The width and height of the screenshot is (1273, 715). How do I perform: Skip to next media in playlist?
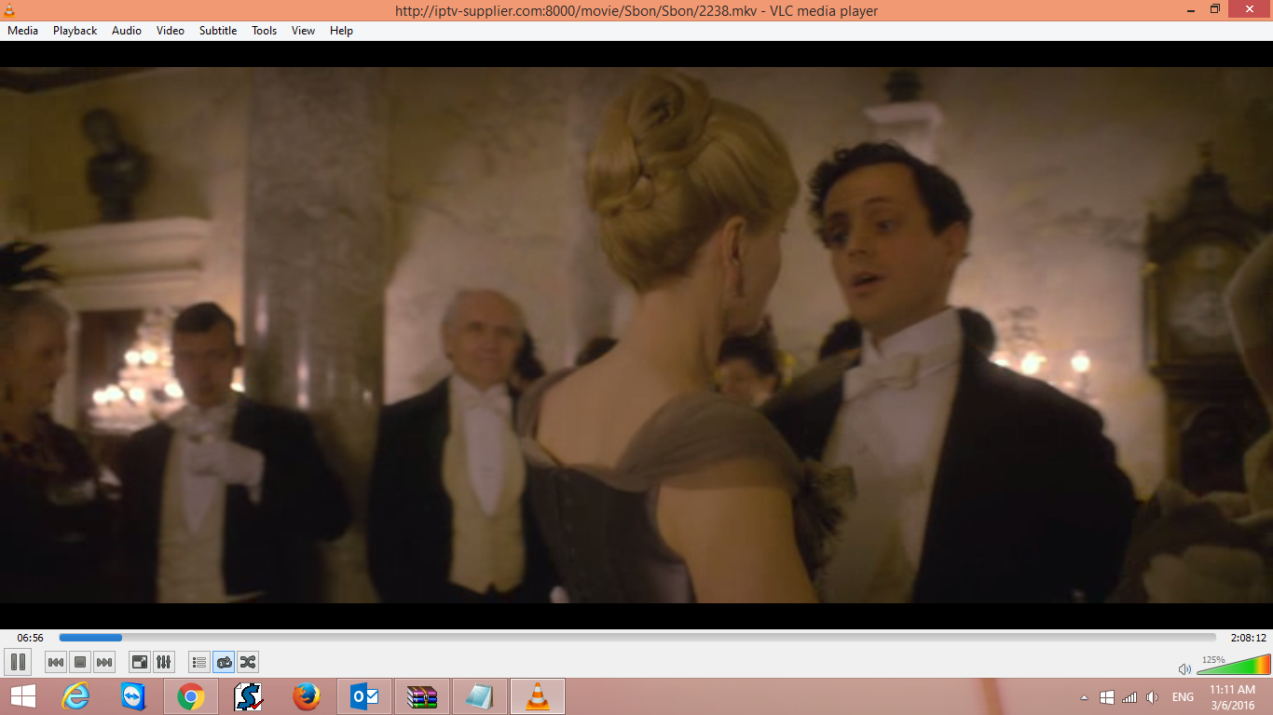pyautogui.click(x=104, y=662)
